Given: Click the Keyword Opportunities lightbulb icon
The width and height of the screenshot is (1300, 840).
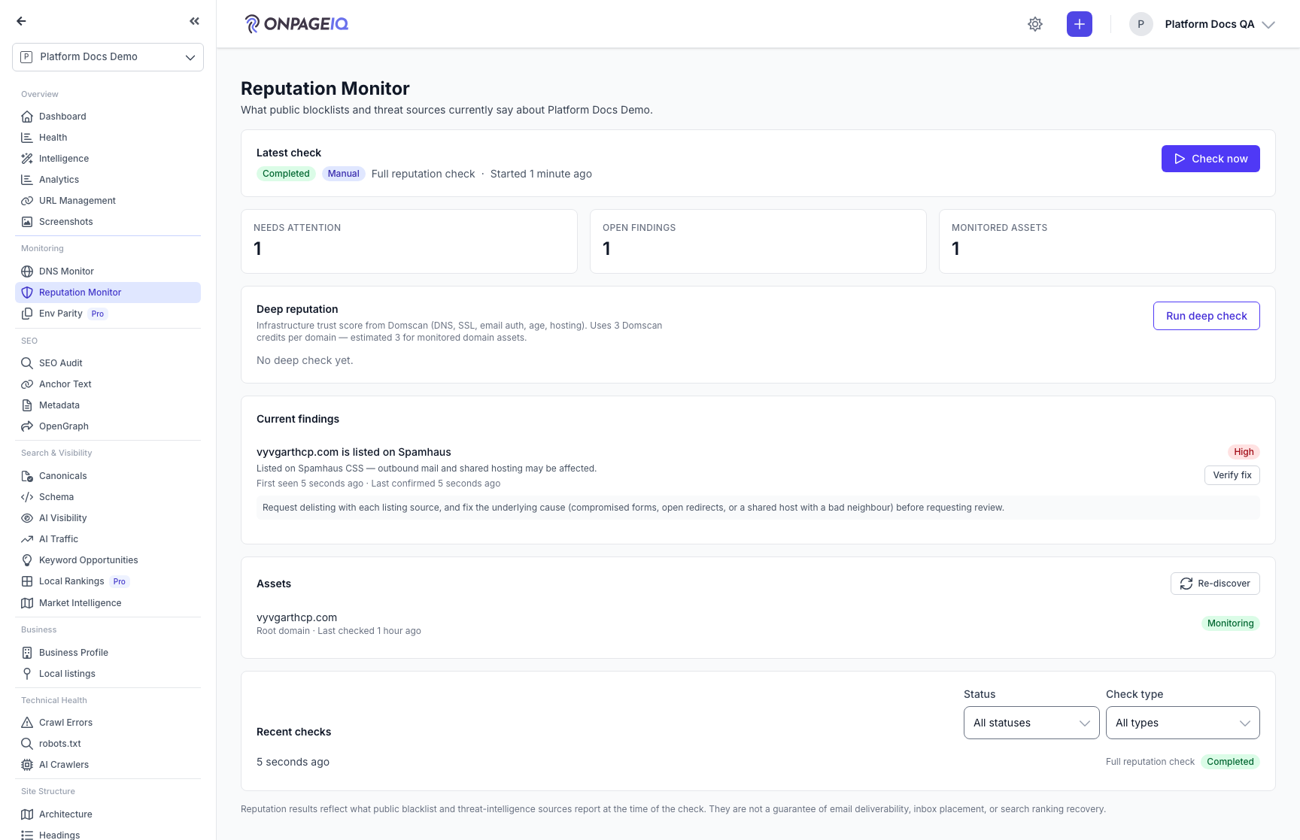Looking at the screenshot, I should click(x=27, y=560).
